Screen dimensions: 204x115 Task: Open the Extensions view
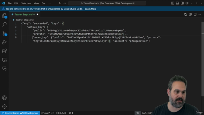4,51
